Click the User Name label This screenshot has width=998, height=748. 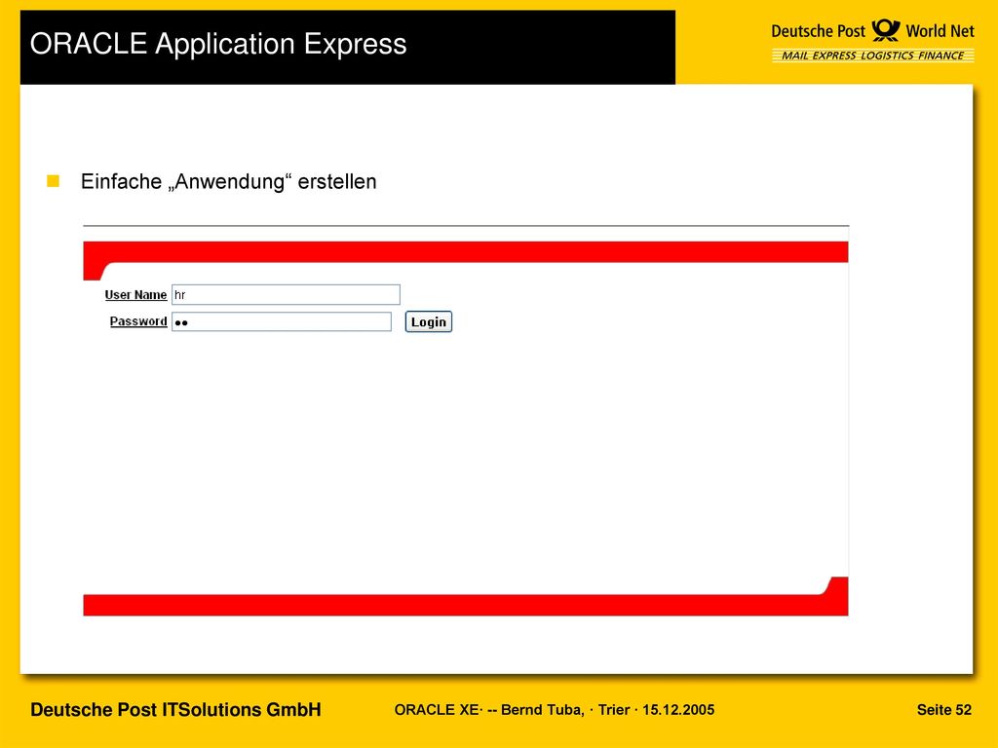pyautogui.click(x=135, y=294)
